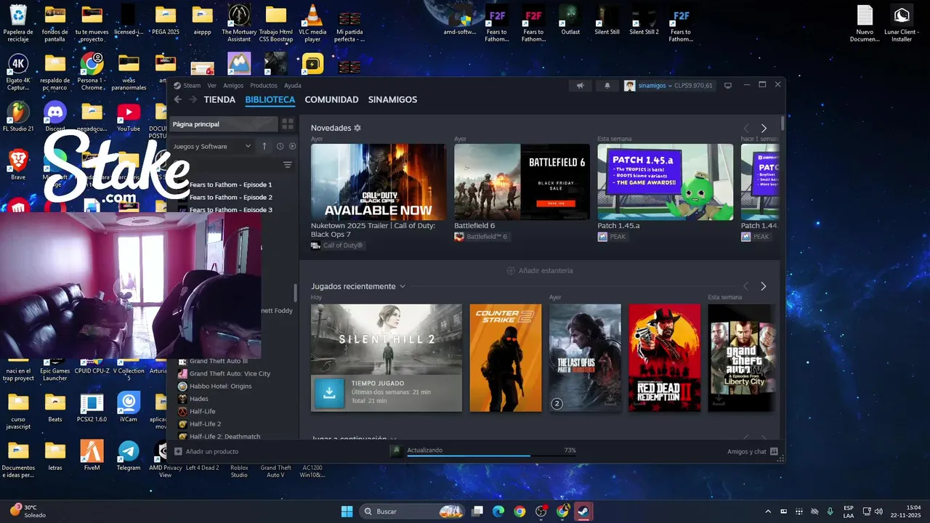Open Steam notifications bell

[x=607, y=86]
